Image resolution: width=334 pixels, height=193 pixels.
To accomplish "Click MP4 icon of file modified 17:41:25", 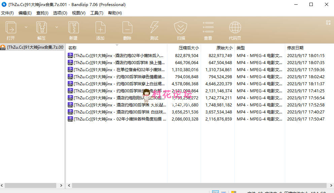I will click(70, 91).
